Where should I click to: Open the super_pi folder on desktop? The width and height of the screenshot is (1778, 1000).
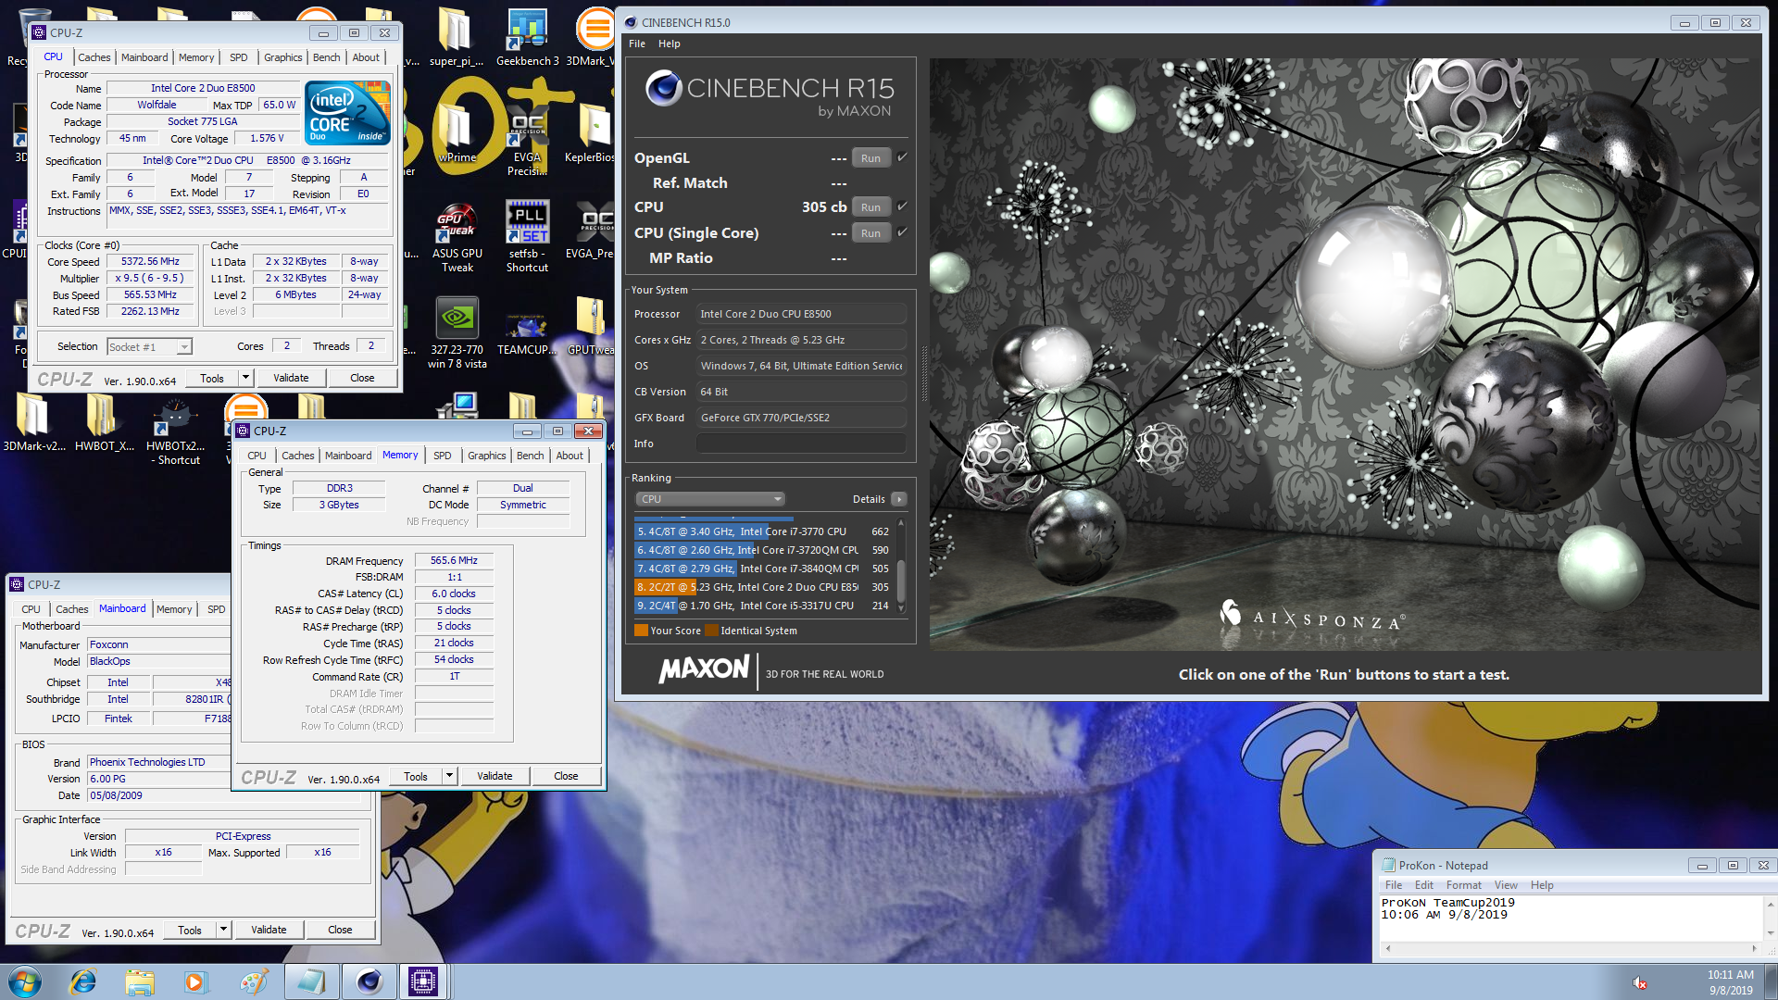pos(455,37)
